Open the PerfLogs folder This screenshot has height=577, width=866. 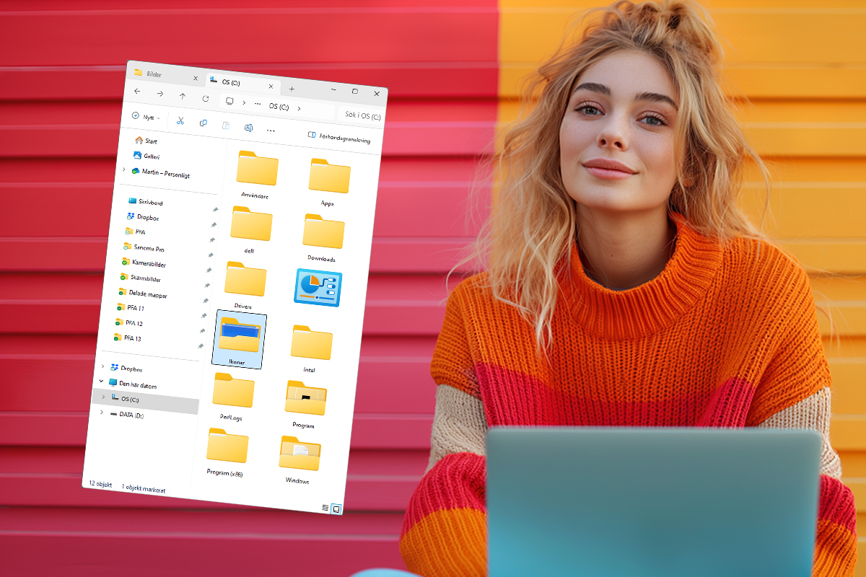(x=232, y=396)
